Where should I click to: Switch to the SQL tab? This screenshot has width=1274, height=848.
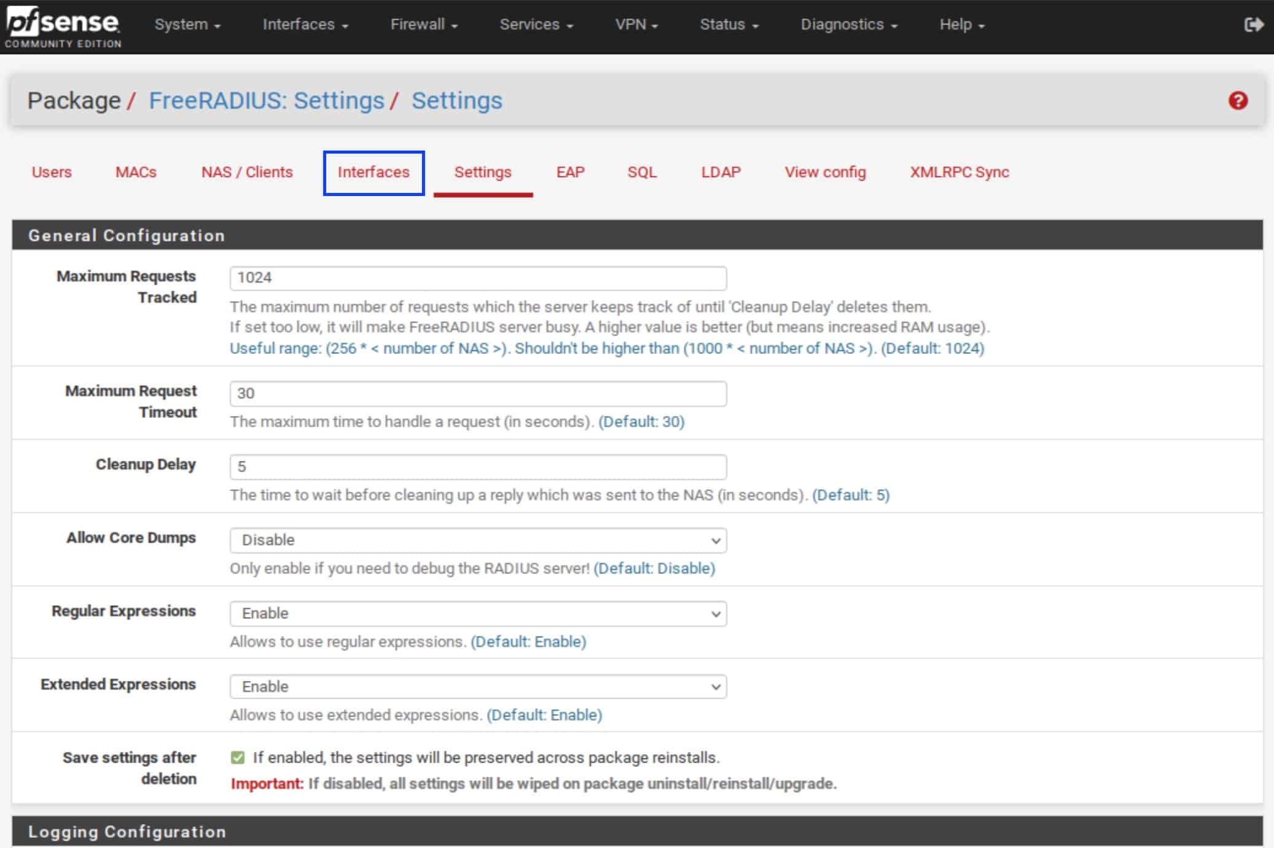[642, 172]
